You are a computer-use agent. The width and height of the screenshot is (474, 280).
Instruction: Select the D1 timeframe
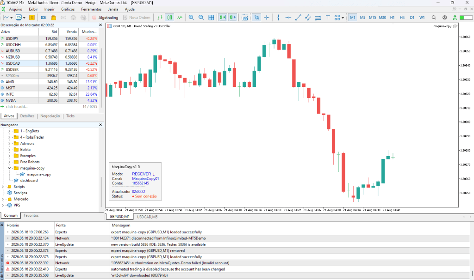(x=412, y=18)
